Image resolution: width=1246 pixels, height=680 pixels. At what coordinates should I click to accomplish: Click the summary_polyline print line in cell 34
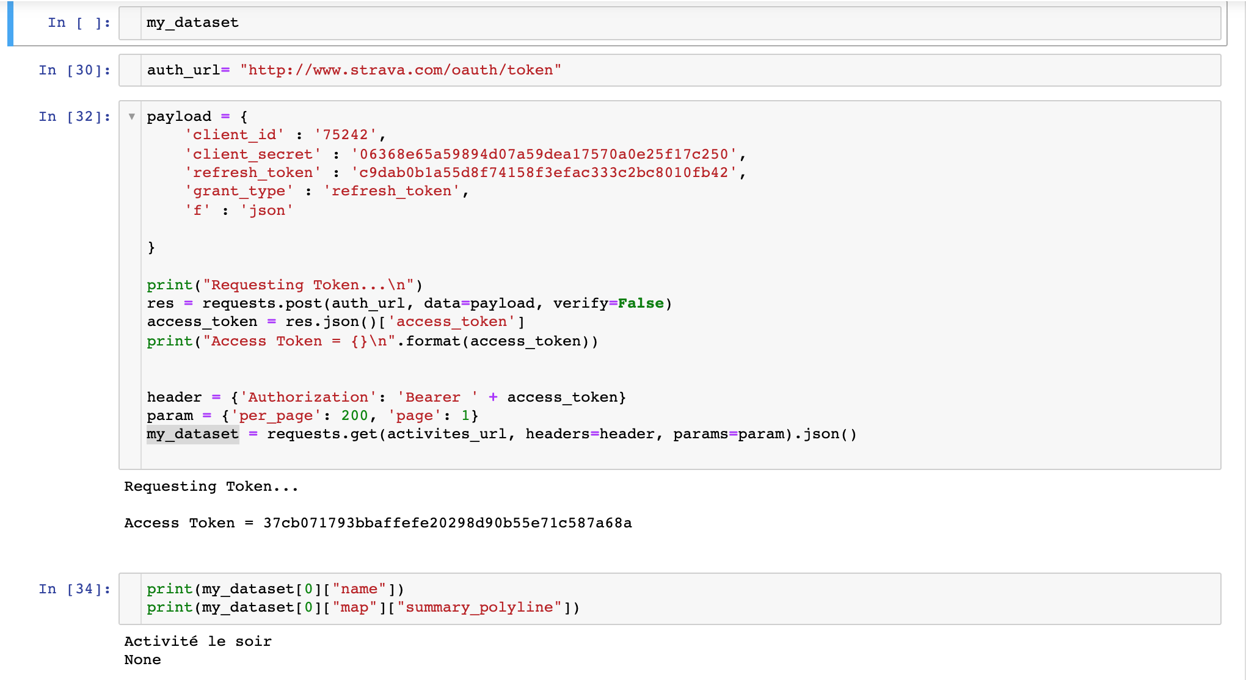(x=363, y=607)
